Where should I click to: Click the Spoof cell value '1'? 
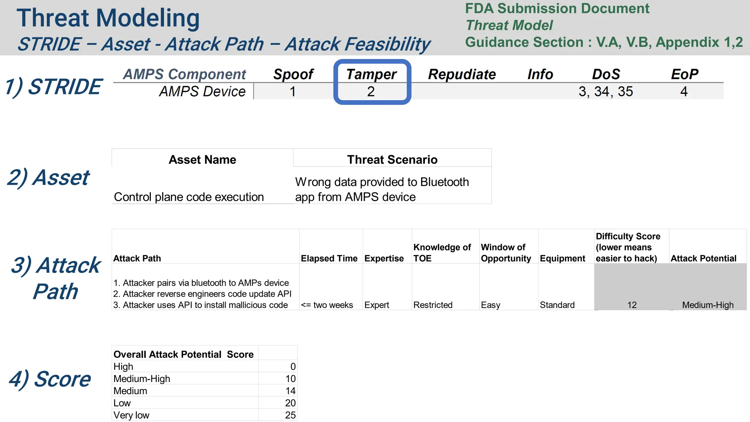293,92
